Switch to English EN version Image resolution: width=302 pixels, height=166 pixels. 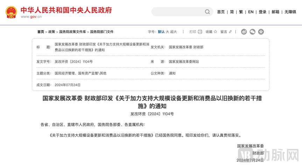point(251,12)
